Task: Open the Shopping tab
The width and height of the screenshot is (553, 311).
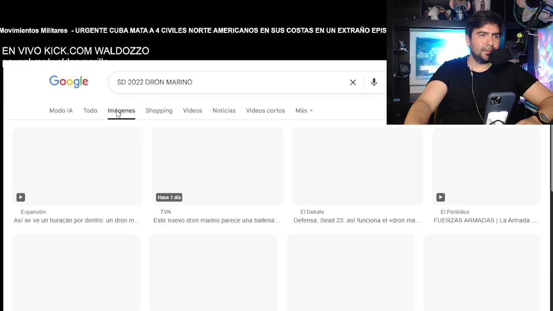Action: click(159, 111)
